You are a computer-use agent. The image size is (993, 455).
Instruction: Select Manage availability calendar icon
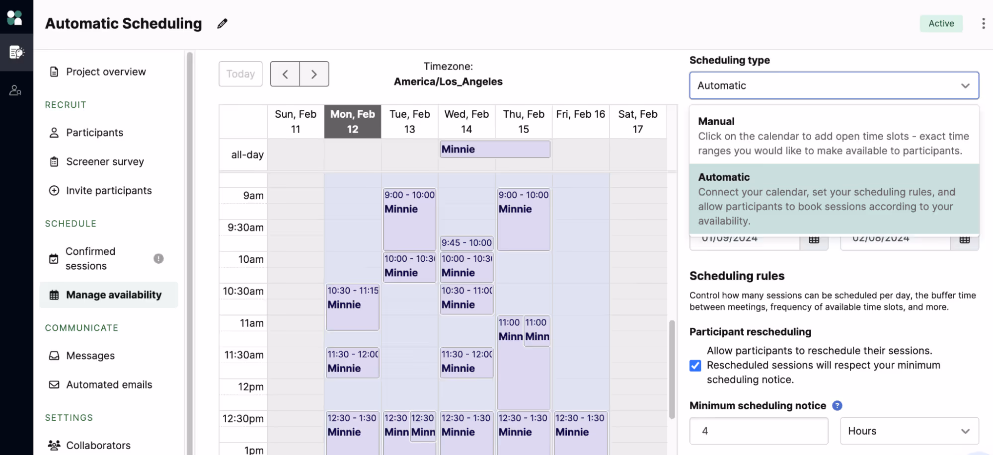pyautogui.click(x=53, y=295)
